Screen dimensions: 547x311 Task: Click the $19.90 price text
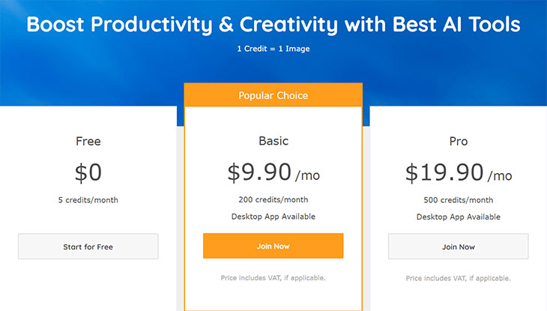point(444,172)
